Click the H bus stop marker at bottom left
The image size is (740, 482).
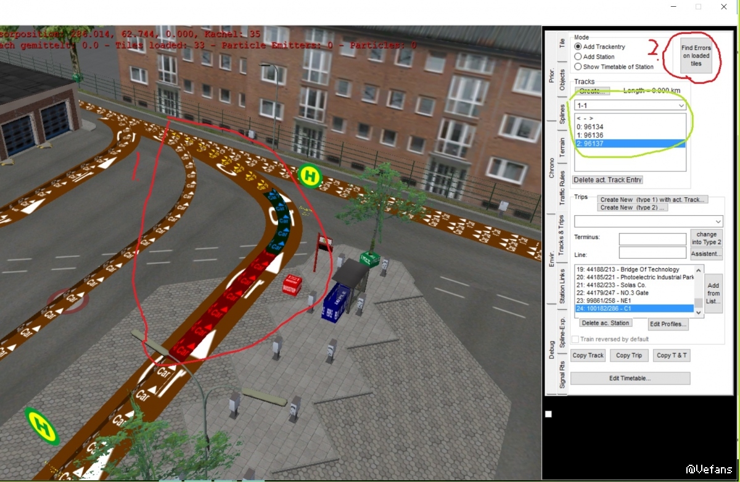click(x=43, y=425)
